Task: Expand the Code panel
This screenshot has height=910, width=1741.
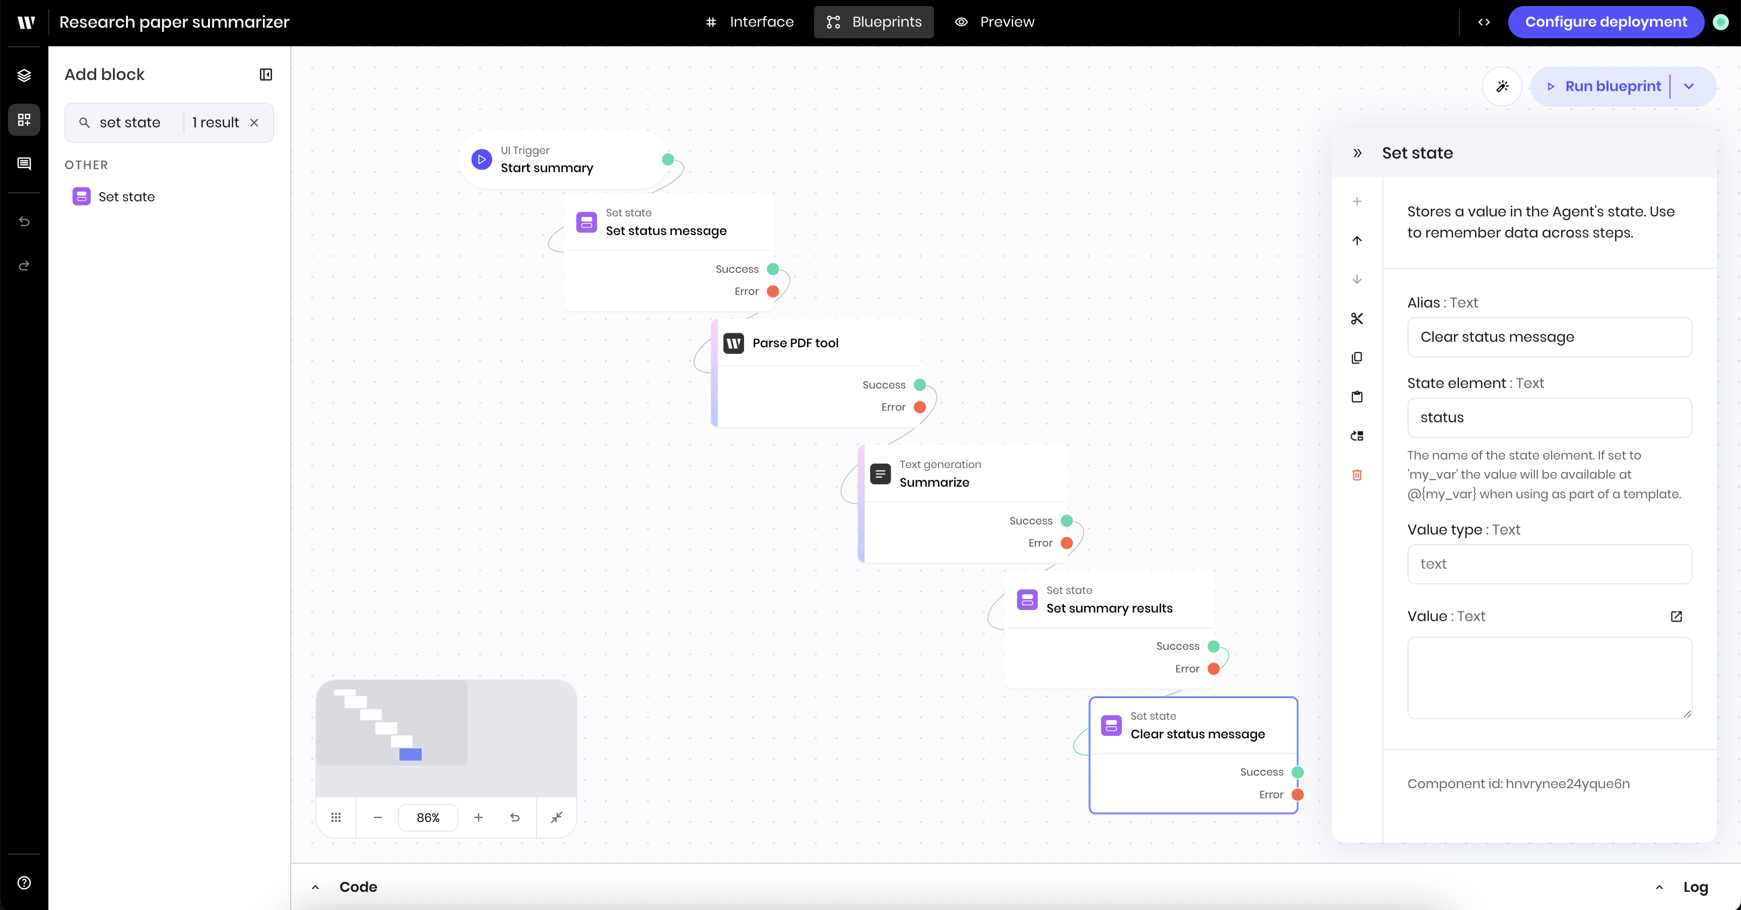Action: 315,887
